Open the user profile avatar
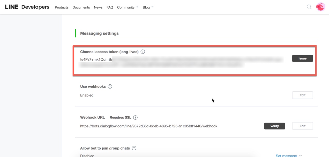Viewport: 329px width, 157px height. 320,7
